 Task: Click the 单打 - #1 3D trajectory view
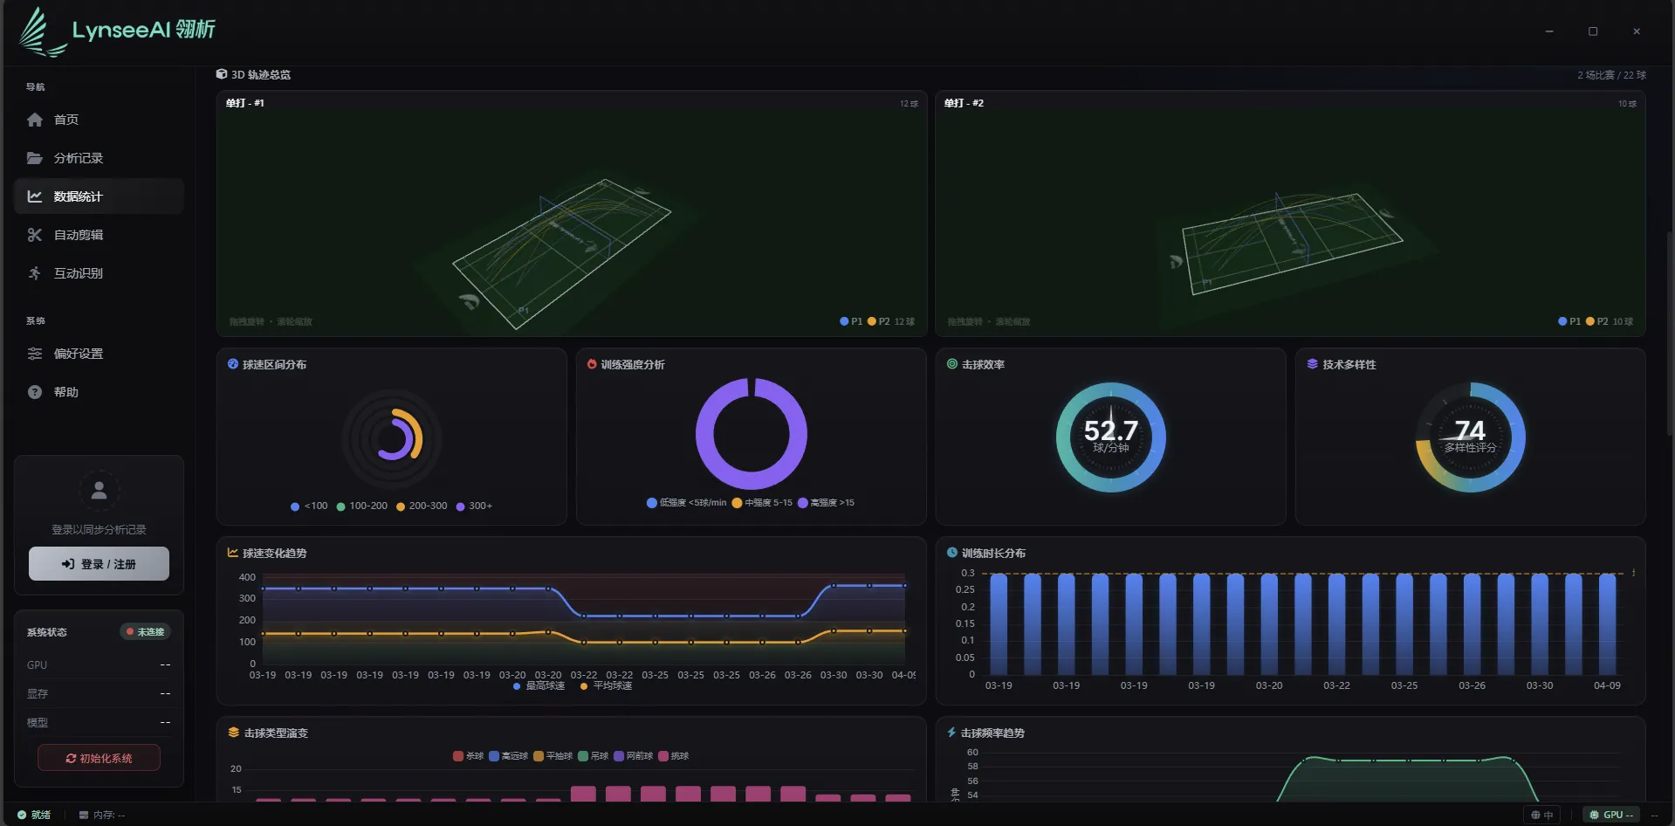tap(572, 214)
